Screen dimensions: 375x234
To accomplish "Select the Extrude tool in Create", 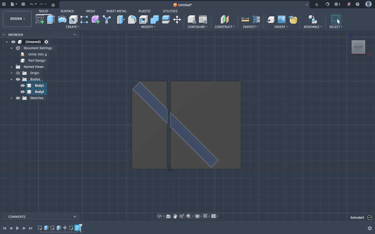I will coord(51,19).
